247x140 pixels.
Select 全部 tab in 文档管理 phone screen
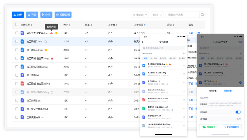click(x=145, y=58)
